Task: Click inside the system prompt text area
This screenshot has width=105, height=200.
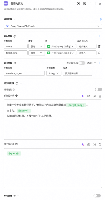Action: click(x=53, y=120)
